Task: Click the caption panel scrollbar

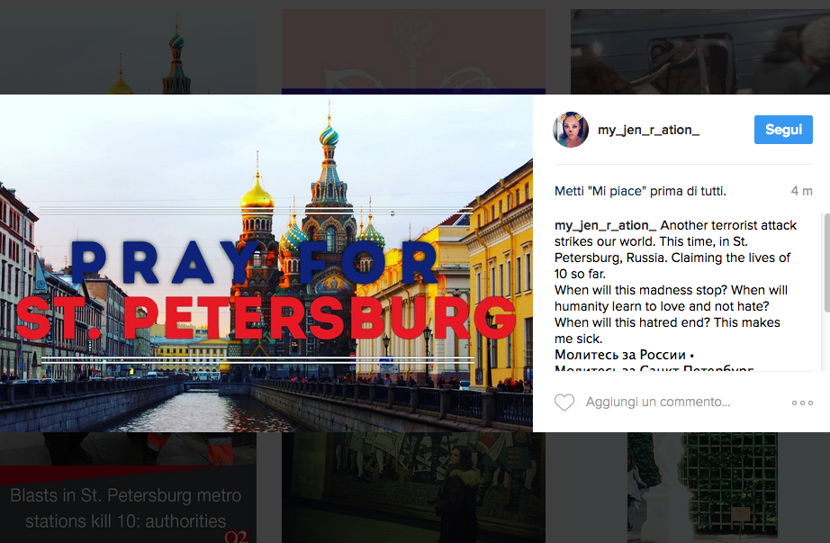Action: [x=826, y=263]
